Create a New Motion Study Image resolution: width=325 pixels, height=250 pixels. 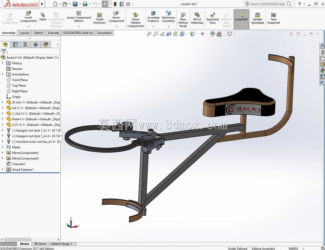pyautogui.click(x=183, y=20)
